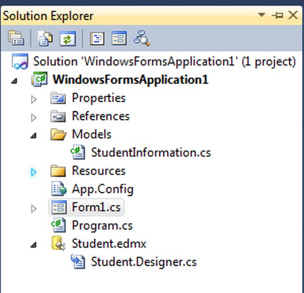
Task: Collapse the Models folder
Action: 34,136
